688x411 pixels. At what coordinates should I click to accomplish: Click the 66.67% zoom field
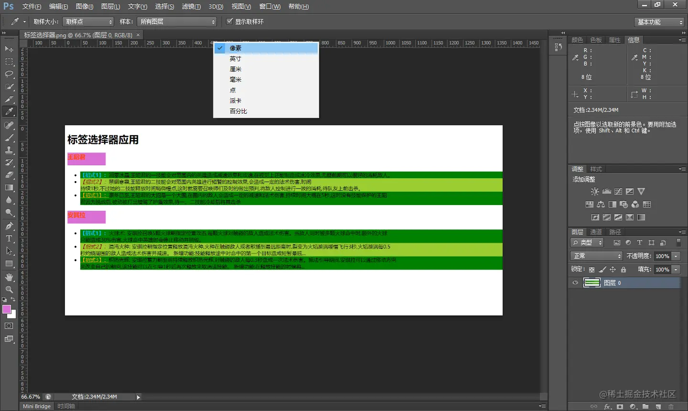[x=31, y=397]
